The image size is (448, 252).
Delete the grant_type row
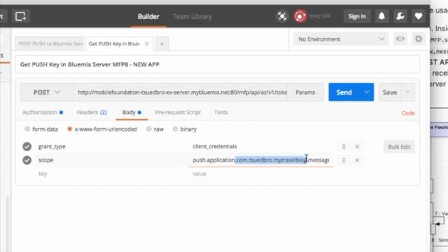[x=357, y=146]
